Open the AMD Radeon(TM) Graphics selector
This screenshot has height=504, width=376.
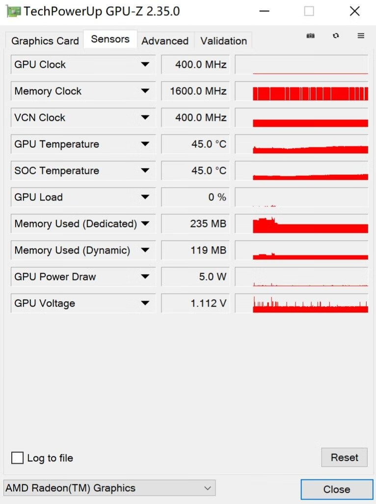(109, 488)
